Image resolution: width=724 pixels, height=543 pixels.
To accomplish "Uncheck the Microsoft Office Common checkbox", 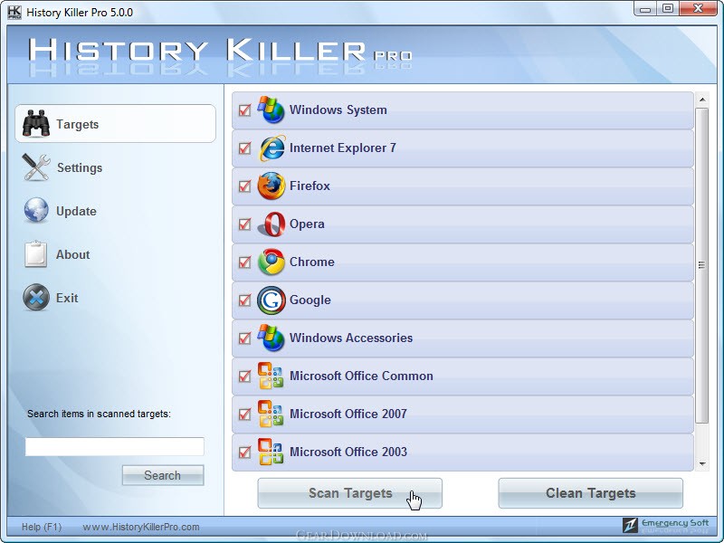I will [244, 376].
